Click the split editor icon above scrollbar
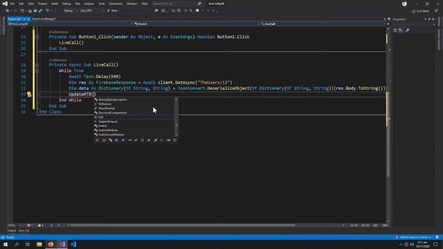The image size is (443, 249). [x=388, y=24]
